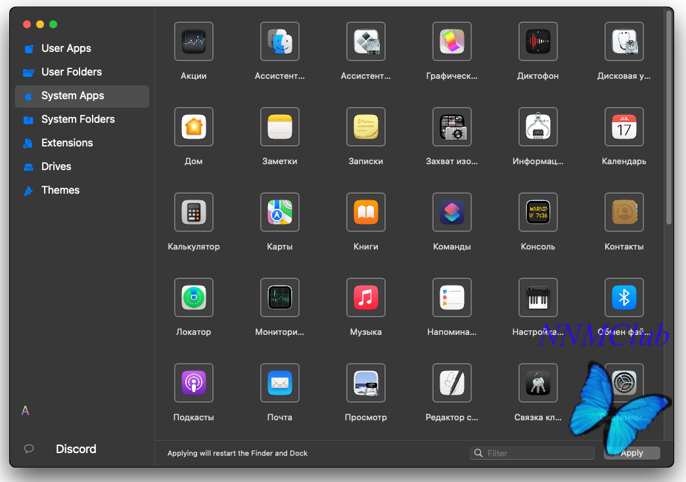The width and height of the screenshot is (686, 482).
Task: Select the Почта mail icon
Action: 279,383
